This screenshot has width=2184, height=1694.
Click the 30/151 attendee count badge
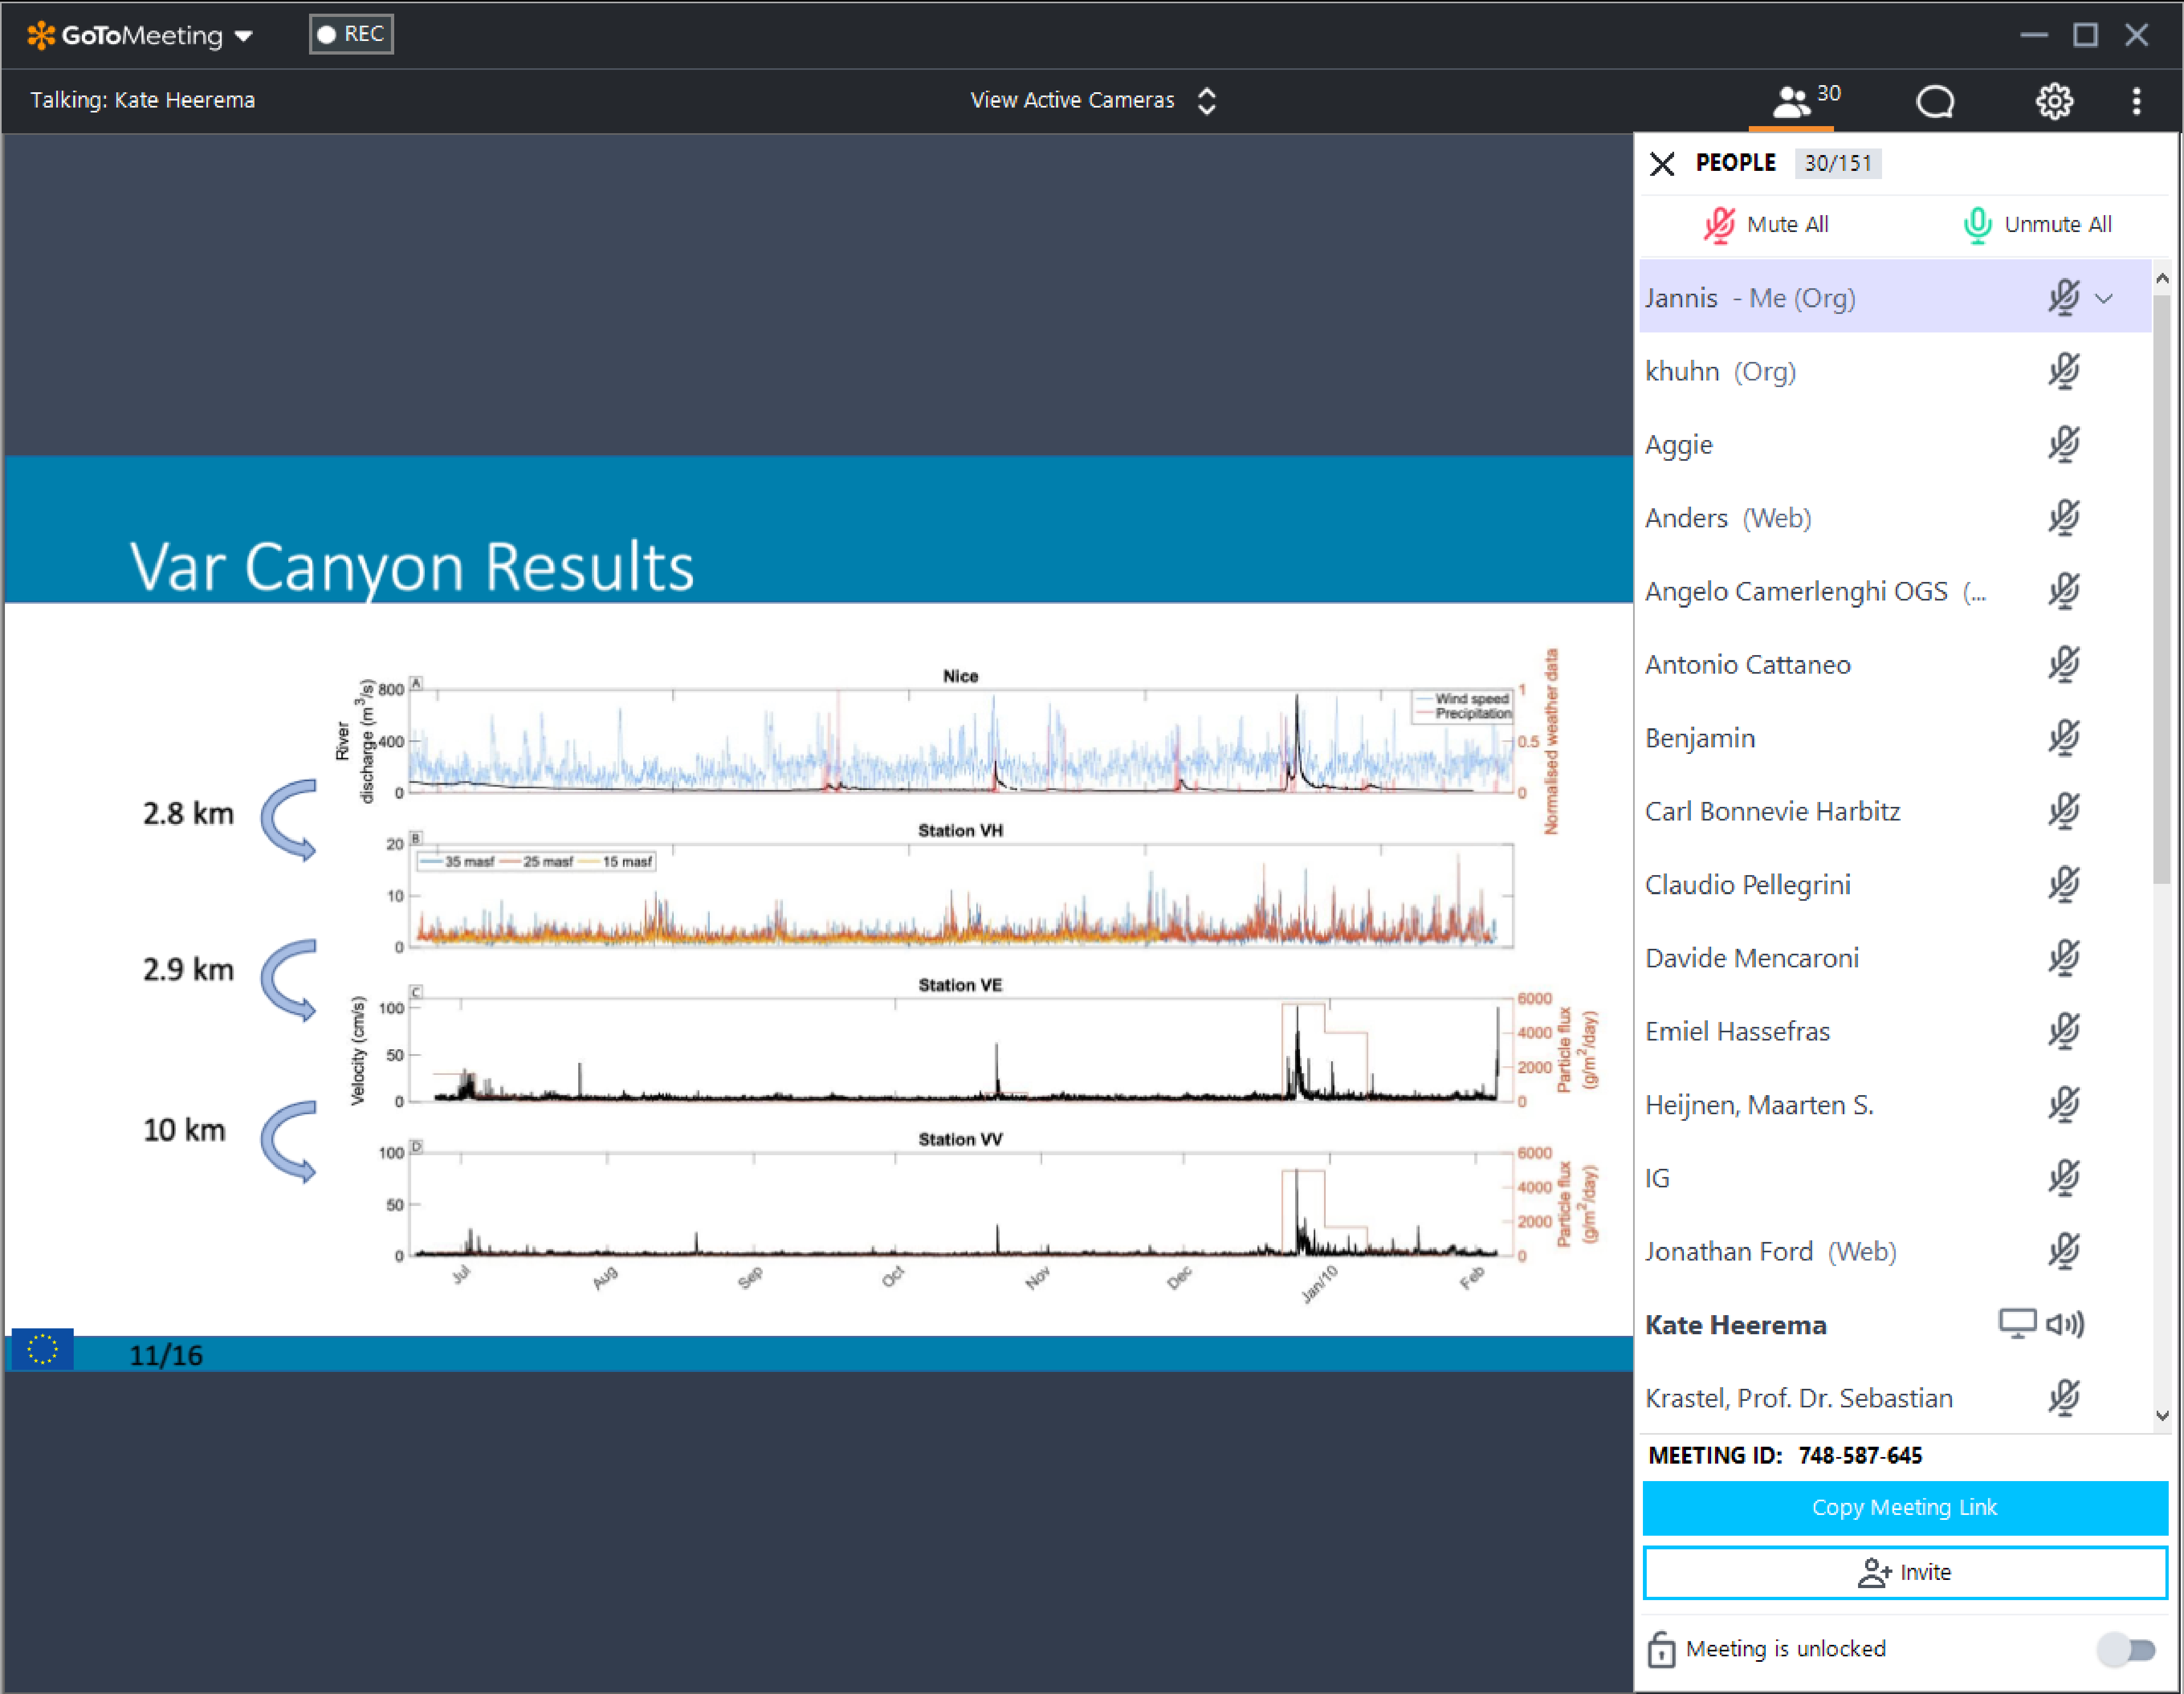pyautogui.click(x=1837, y=163)
